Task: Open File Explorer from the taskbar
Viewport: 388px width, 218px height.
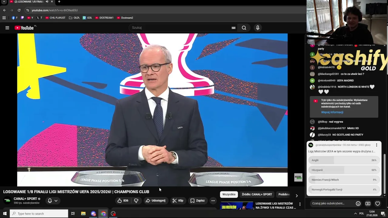Action: point(83,213)
